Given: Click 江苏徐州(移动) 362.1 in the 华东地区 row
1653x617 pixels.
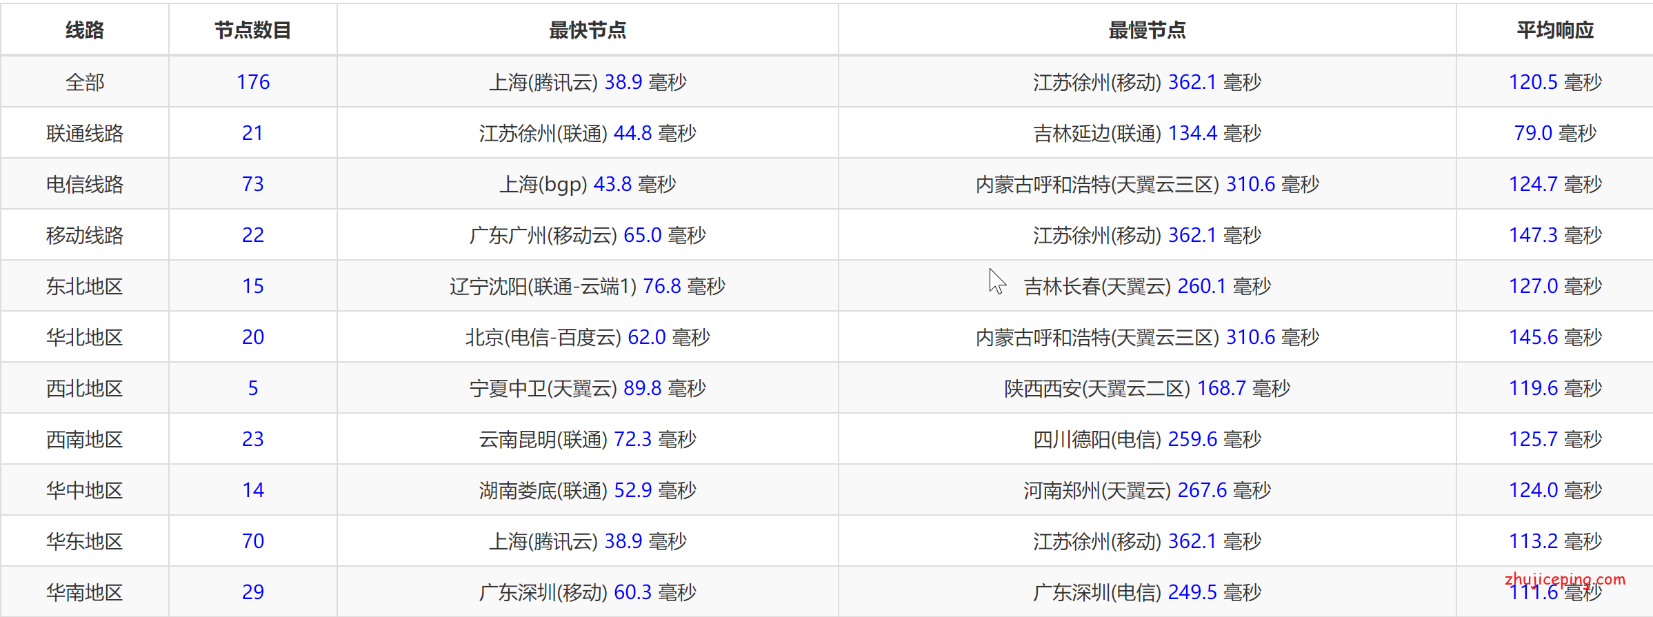Looking at the screenshot, I should pos(1147,541).
